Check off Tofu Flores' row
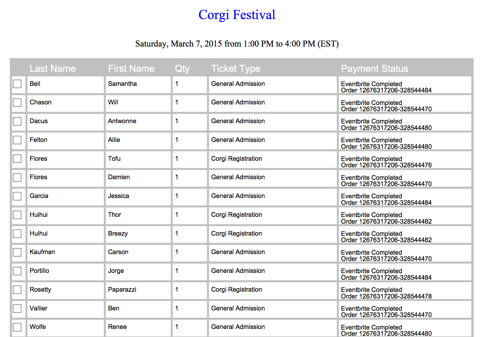This screenshot has width=484, height=337. (17, 159)
